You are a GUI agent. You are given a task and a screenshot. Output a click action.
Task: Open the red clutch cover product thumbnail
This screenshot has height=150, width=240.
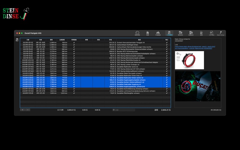[x=190, y=60]
